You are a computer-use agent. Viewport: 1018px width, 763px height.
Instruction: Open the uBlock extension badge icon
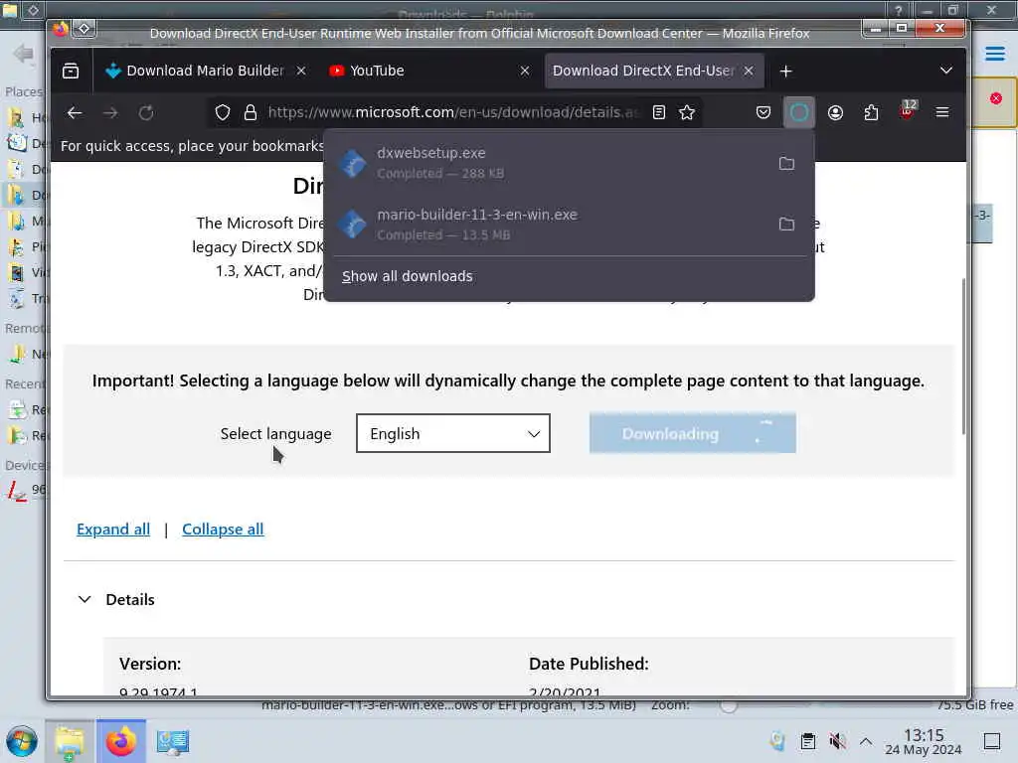[x=908, y=111]
